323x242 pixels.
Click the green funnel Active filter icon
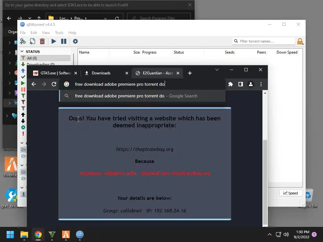23,96
